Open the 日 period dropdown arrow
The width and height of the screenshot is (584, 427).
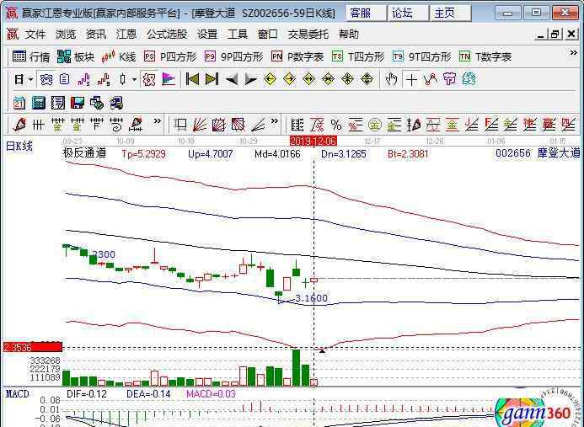30,79
